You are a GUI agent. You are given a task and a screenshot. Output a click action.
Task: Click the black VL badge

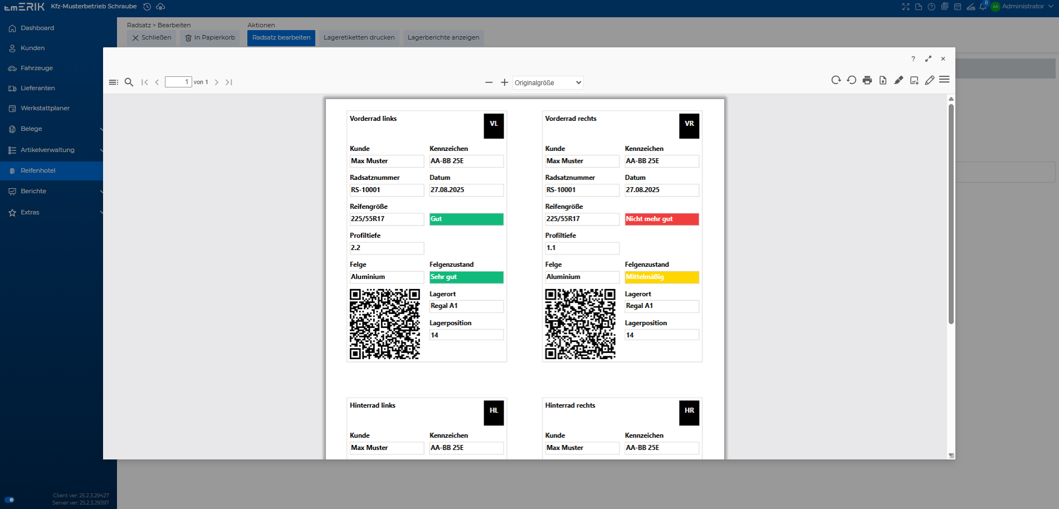(x=494, y=126)
